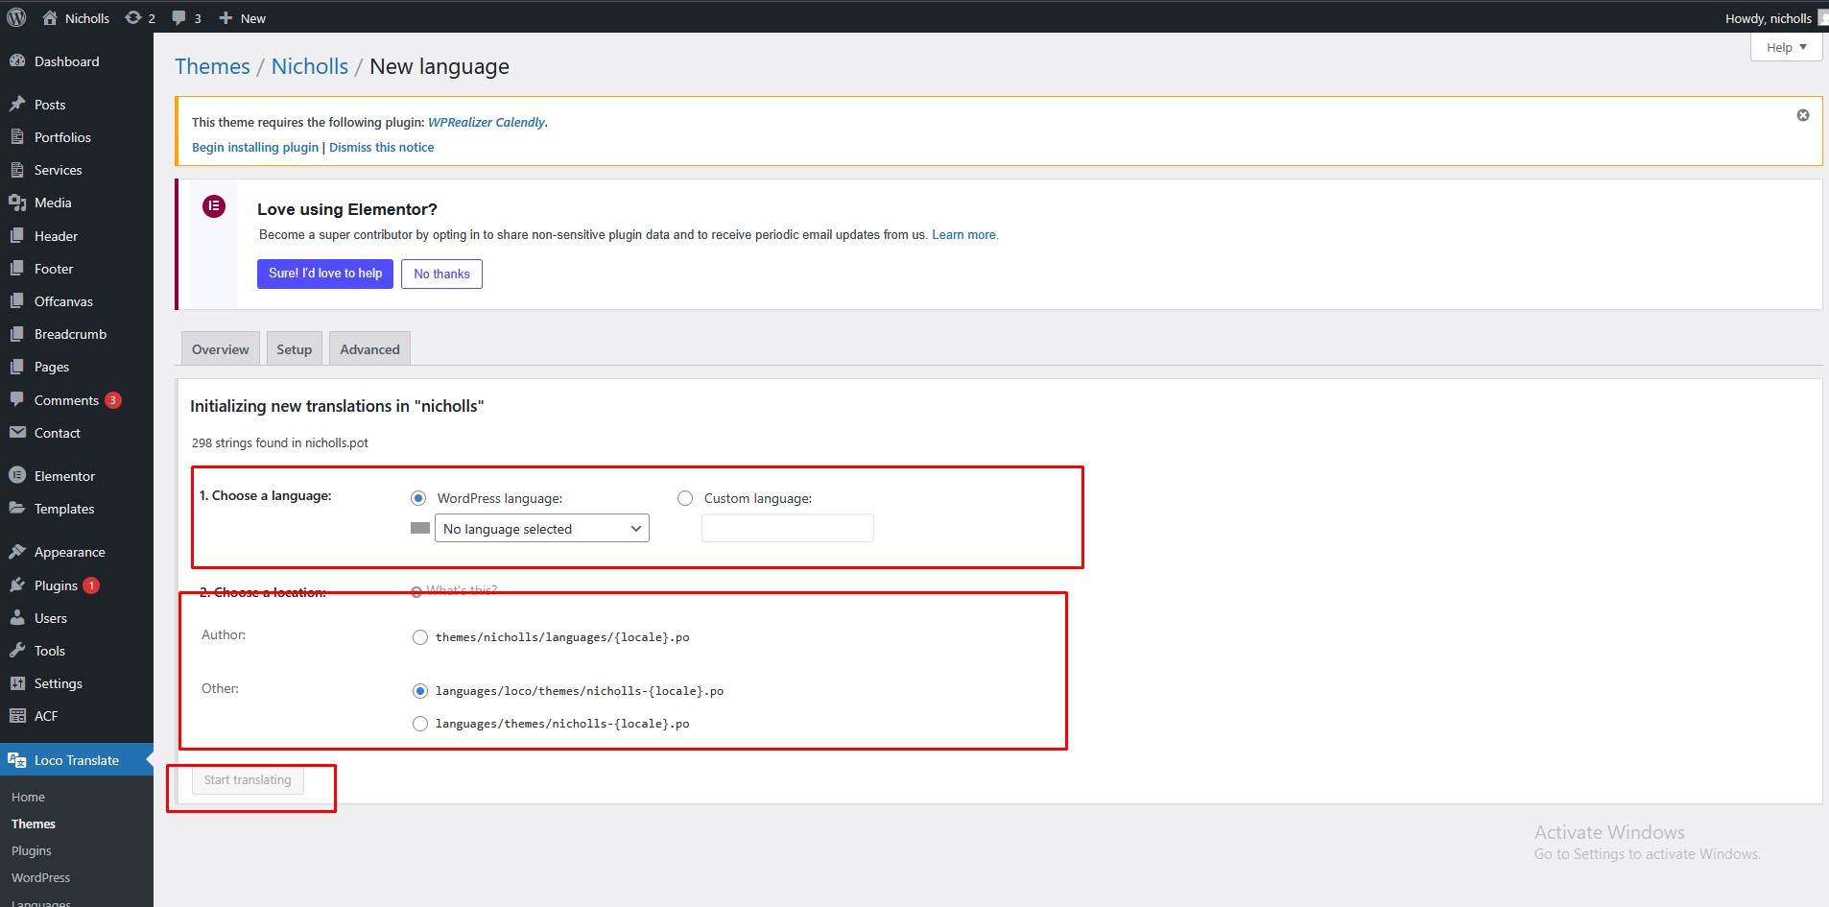The width and height of the screenshot is (1829, 907).
Task: Click the Settings sliders icon in sidebar
Action: coord(17,682)
